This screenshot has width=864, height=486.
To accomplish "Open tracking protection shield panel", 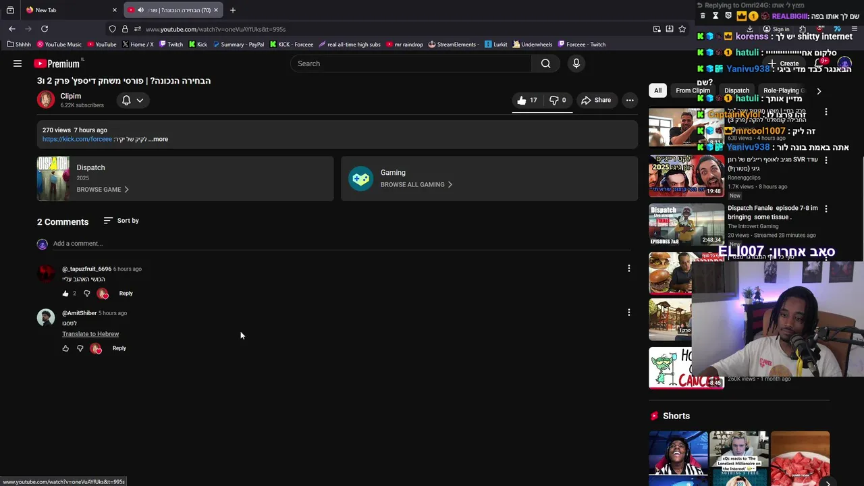I will click(x=112, y=29).
